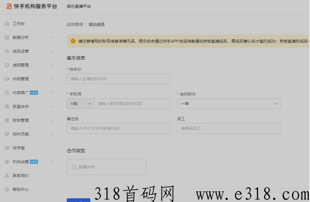Click the 财务管理 icon
Screen dimensions: 310x202
(7, 120)
